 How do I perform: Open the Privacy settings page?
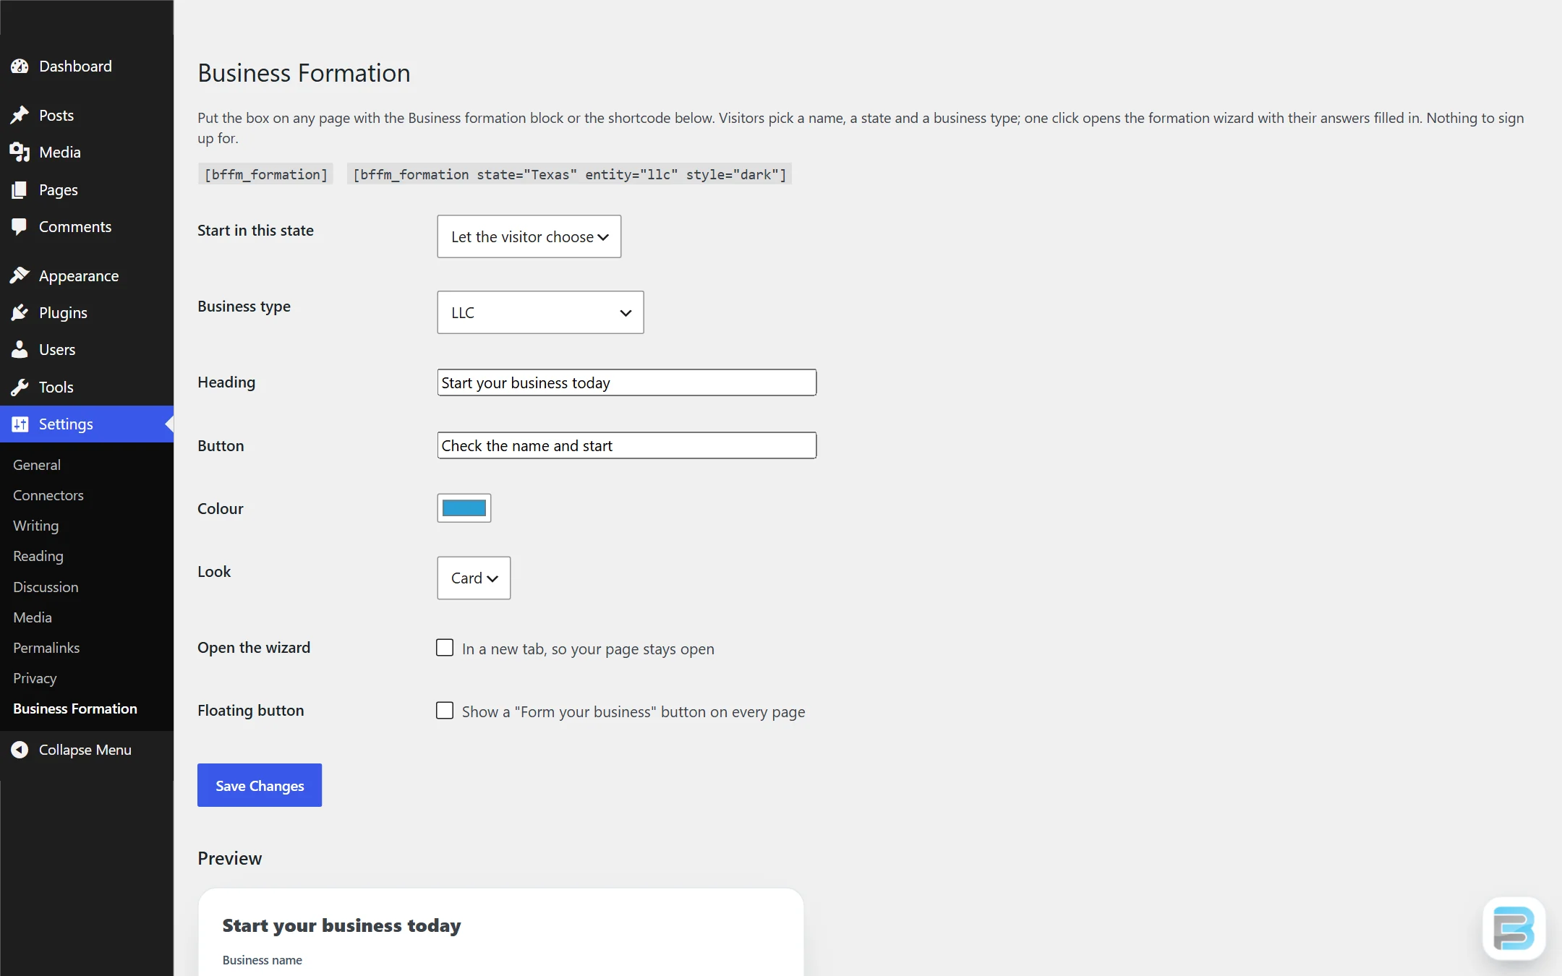point(35,678)
